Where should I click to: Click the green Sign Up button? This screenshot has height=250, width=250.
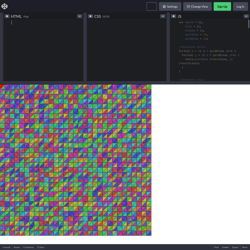pyautogui.click(x=222, y=6)
